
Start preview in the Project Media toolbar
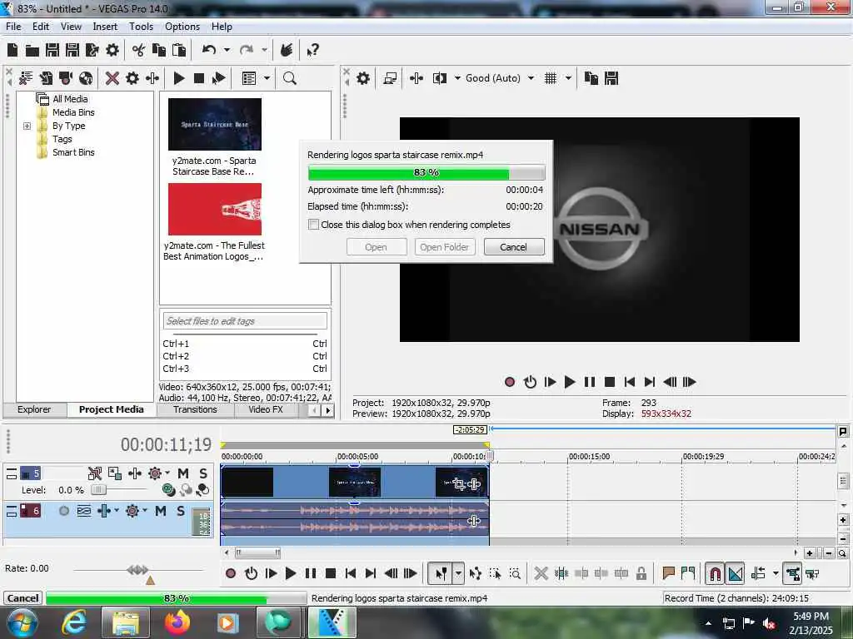[x=178, y=78]
